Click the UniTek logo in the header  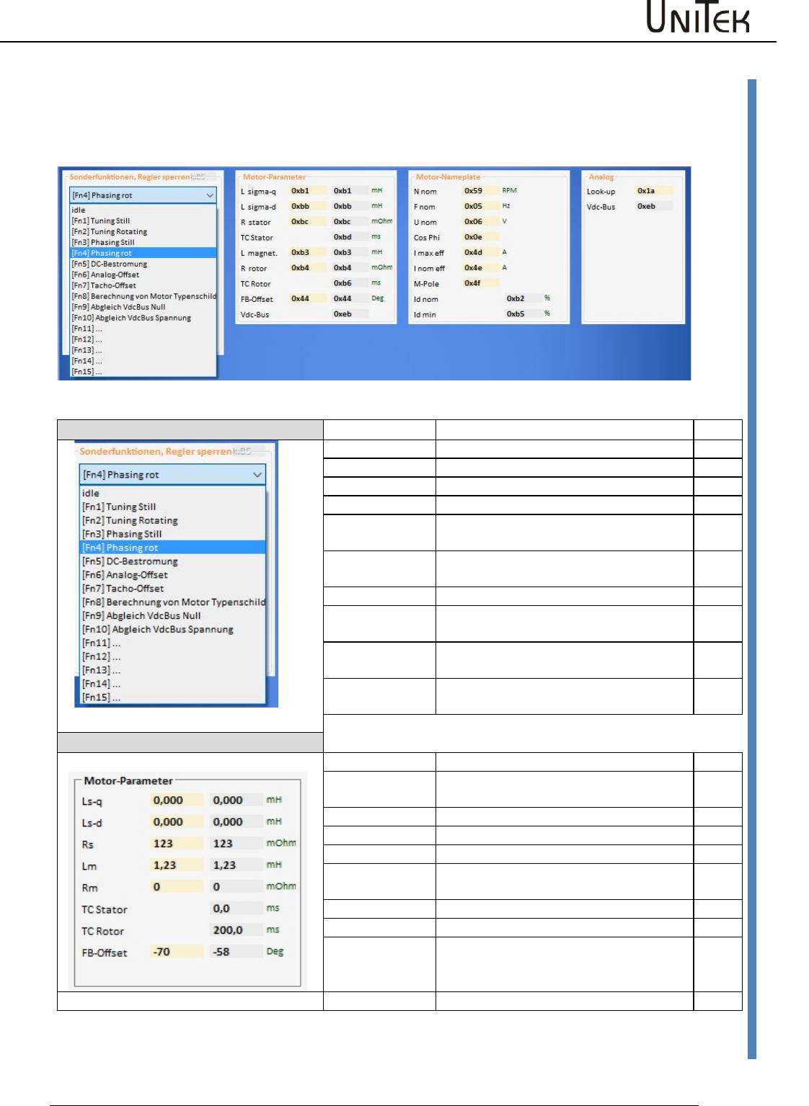[697, 17]
